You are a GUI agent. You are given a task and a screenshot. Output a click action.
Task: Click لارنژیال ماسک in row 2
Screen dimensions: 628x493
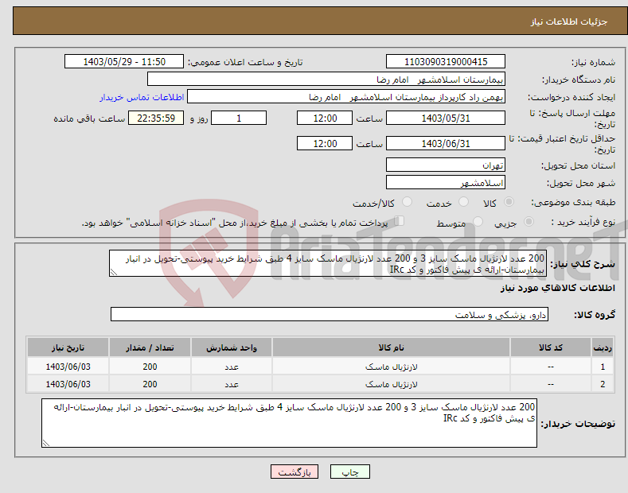392,384
